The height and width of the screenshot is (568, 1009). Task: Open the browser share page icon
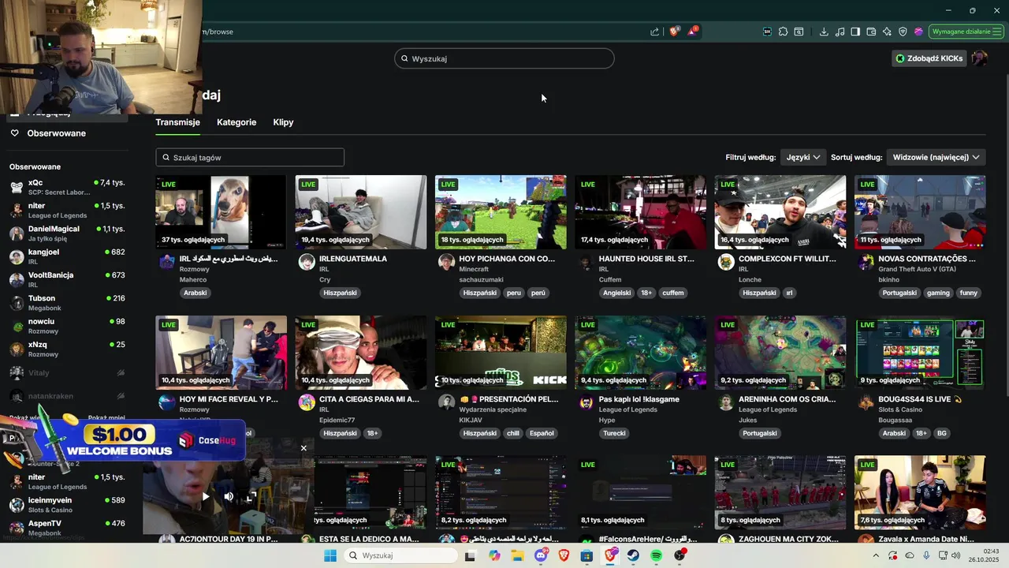[654, 32]
